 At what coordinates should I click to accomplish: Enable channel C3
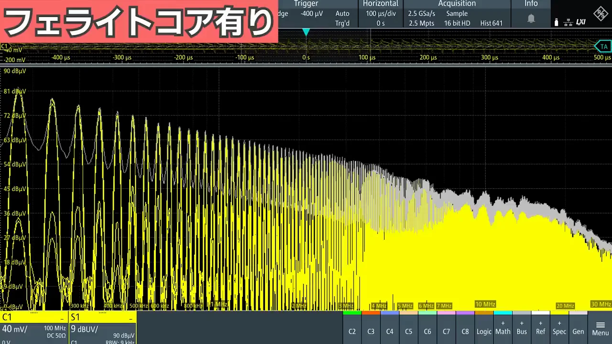371,328
